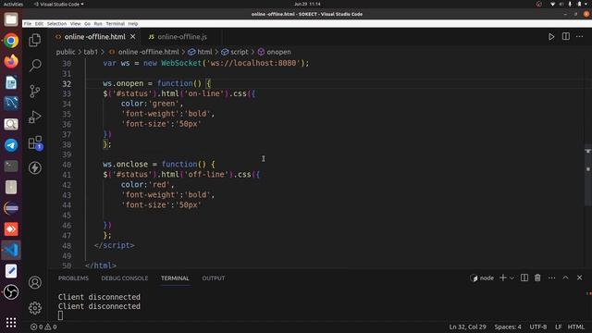Open the Thunder Client lightning icon
592x333 pixels.
coord(35,168)
